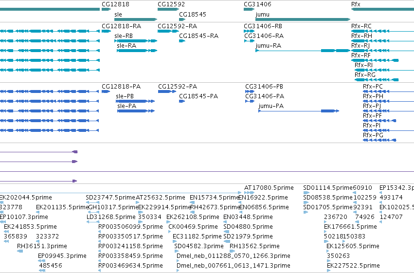Click EST RP003506099.5prime
Screen dimensions: 414x273
130,227
